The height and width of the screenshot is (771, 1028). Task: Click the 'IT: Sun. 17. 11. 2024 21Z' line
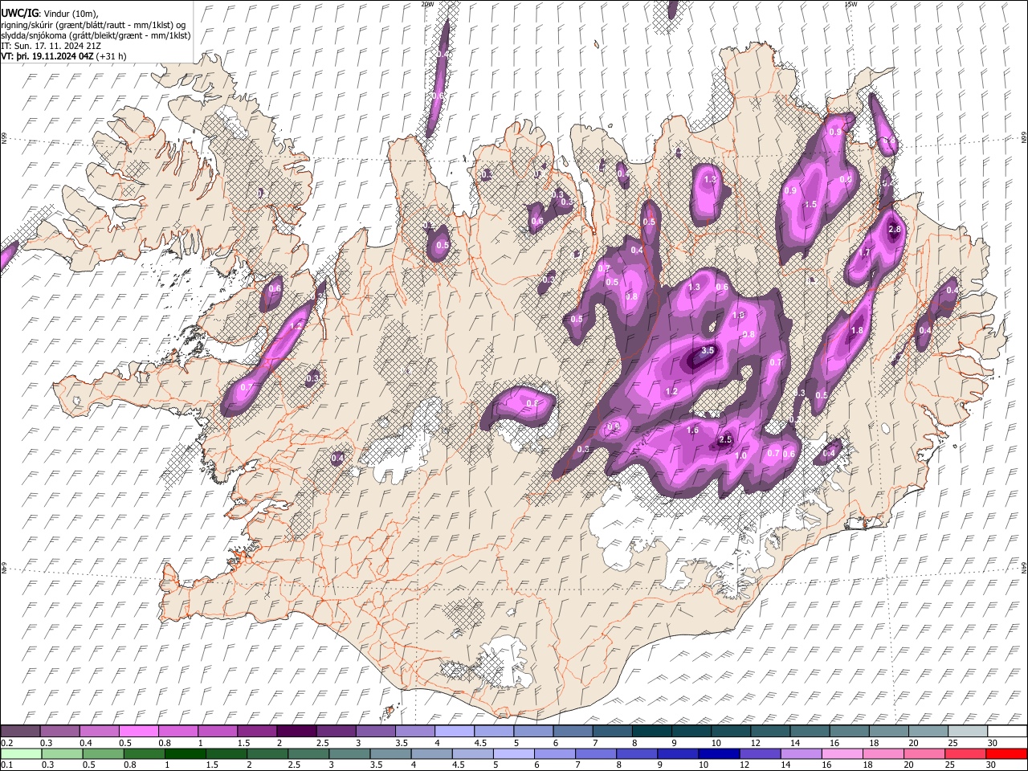click(x=51, y=46)
